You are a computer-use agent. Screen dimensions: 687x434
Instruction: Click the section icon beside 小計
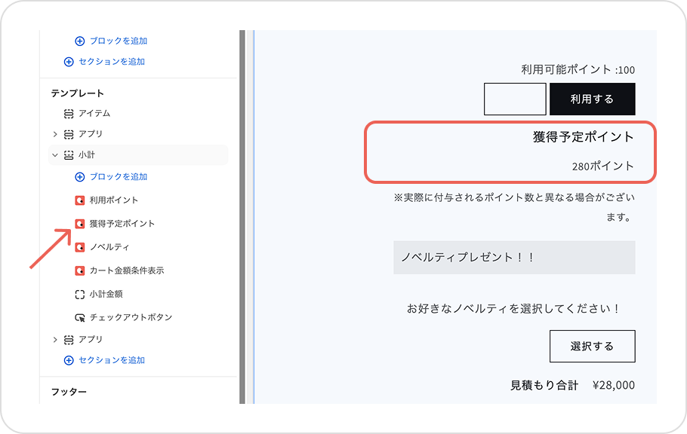point(69,155)
